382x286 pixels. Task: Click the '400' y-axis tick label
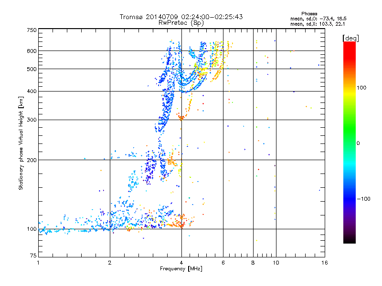[32, 92]
